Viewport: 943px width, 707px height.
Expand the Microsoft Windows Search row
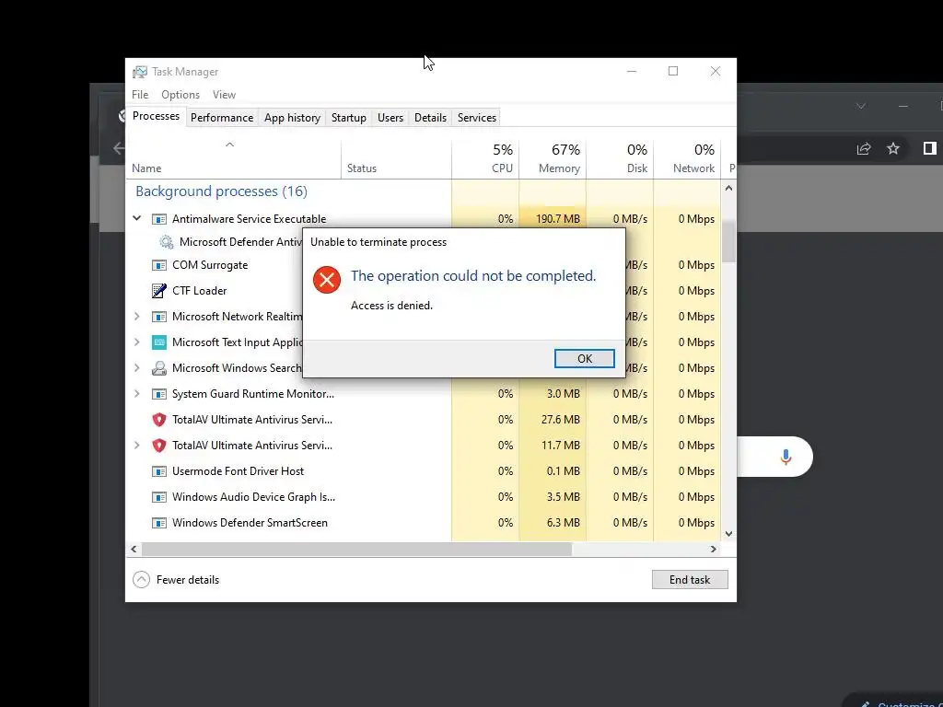coord(137,368)
